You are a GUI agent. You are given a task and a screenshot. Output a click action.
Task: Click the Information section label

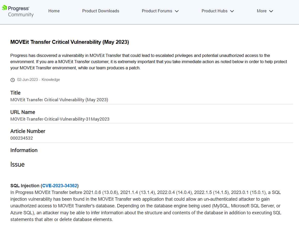[24, 150]
